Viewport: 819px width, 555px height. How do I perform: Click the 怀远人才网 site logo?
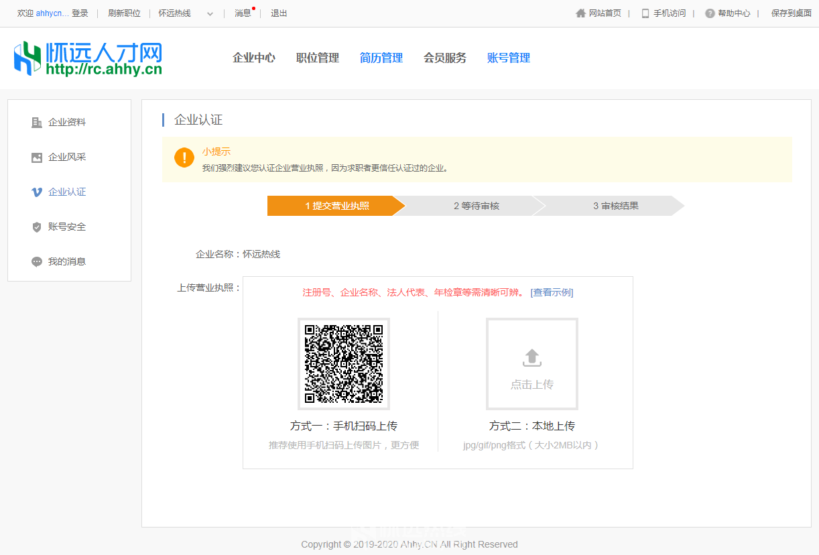coord(88,58)
